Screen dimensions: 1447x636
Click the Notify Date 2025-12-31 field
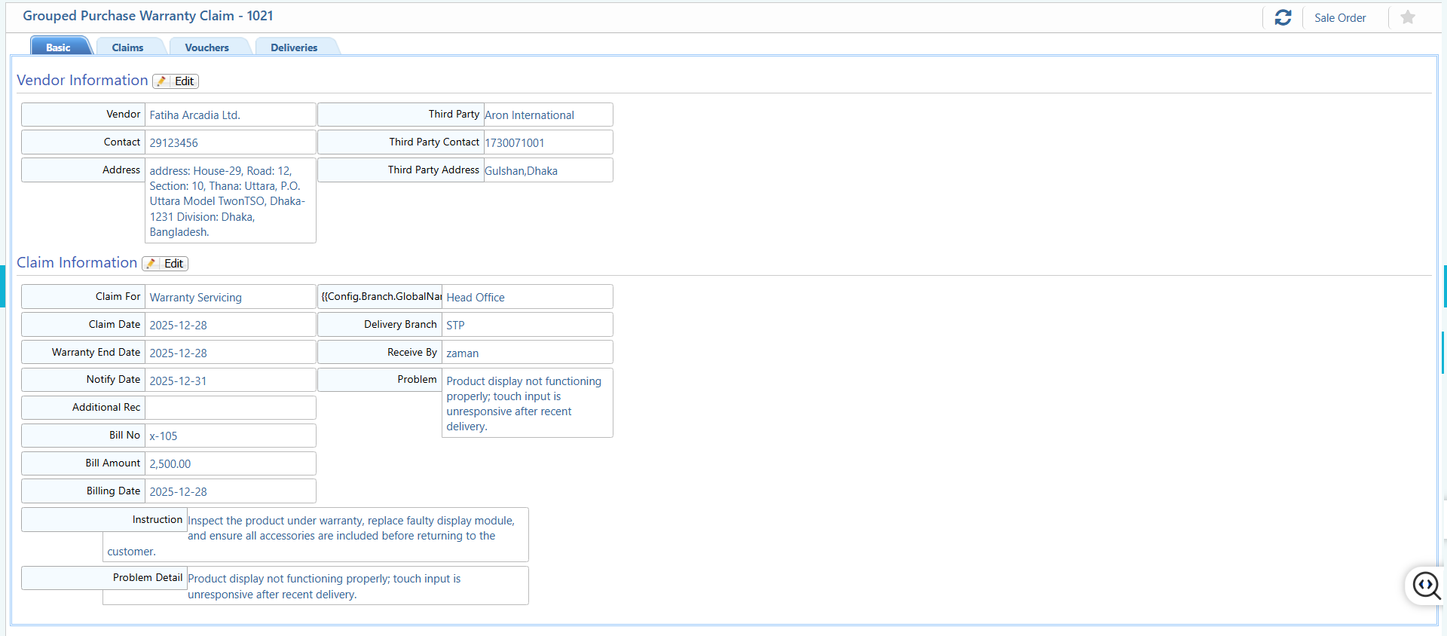pyautogui.click(x=178, y=381)
